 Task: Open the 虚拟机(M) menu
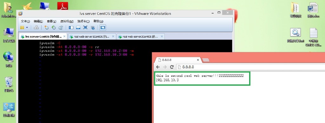coord(67,21)
